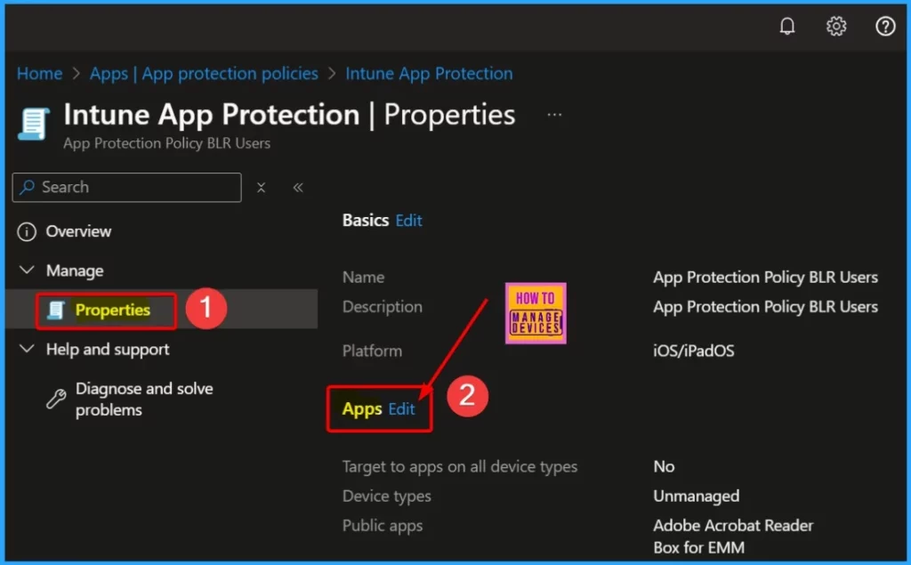Select Properties in the sidebar

pos(113,310)
